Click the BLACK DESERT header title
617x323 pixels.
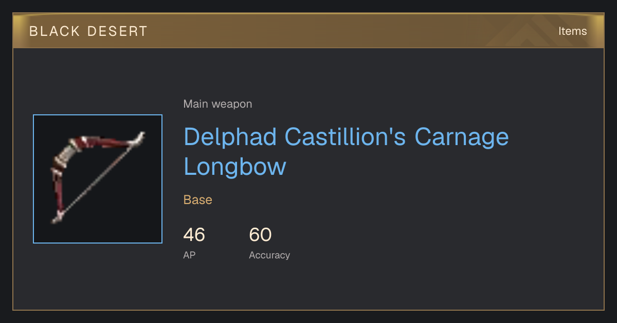[x=88, y=31]
